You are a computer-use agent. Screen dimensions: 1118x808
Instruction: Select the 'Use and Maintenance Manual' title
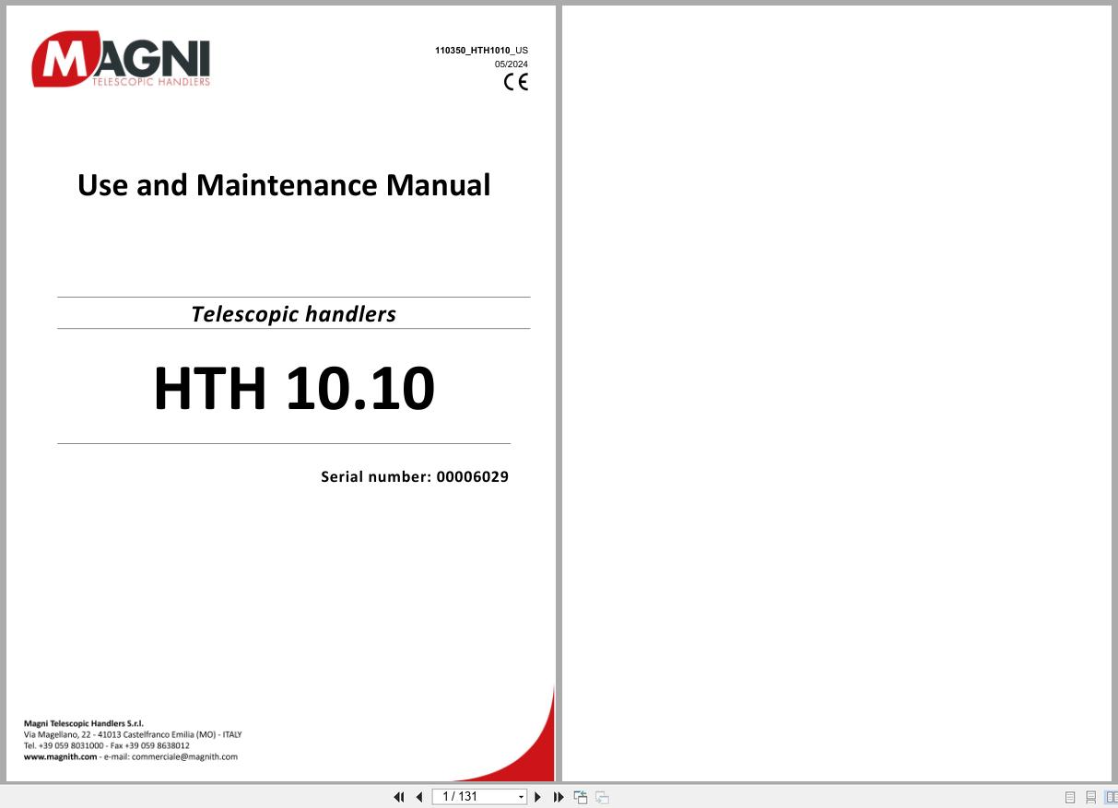coord(284,185)
